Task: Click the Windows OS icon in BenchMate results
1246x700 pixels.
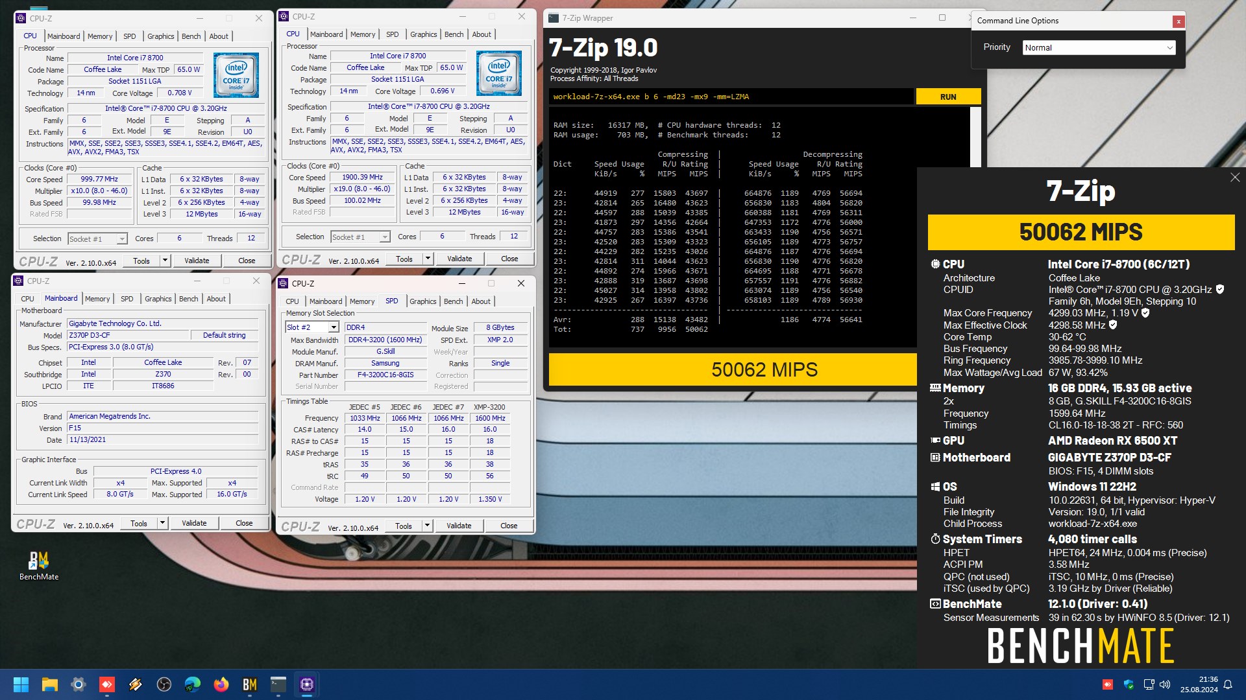Action: (935, 487)
